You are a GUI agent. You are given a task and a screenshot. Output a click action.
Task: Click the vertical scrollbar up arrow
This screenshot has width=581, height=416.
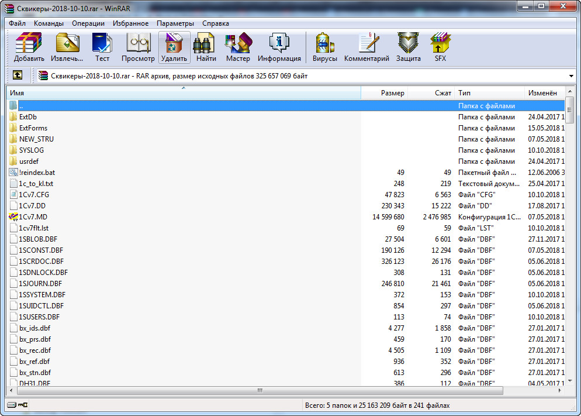coord(570,91)
